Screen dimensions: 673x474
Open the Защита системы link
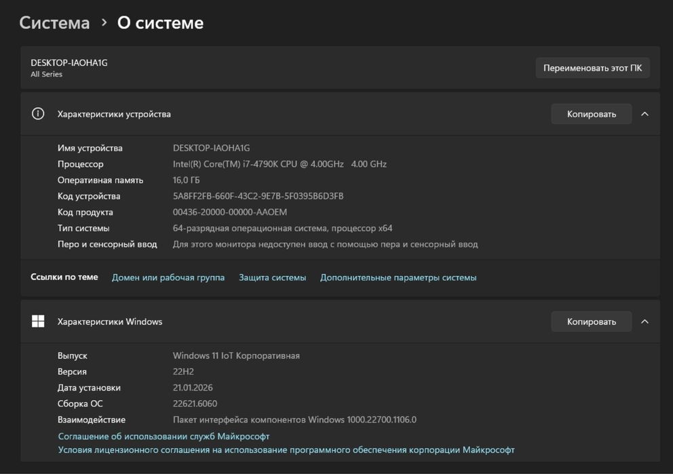pyautogui.click(x=272, y=277)
